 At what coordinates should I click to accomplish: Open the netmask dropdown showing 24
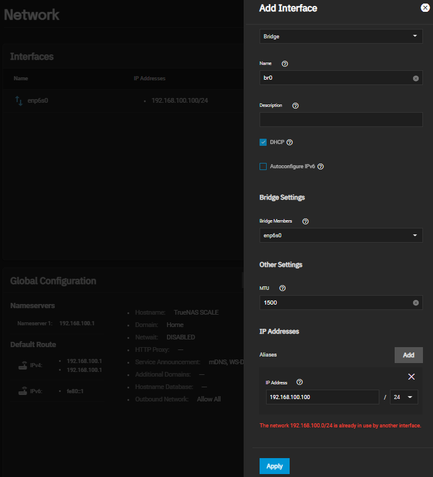pos(404,397)
